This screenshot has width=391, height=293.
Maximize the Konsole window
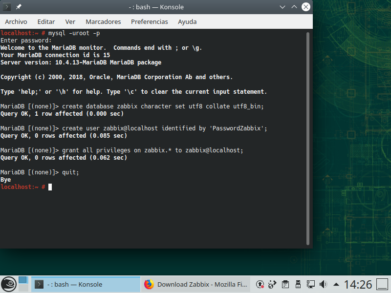pyautogui.click(x=294, y=7)
